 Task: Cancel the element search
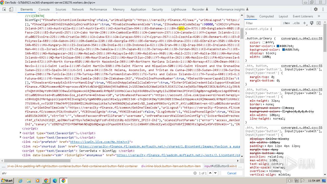pos(232,173)
